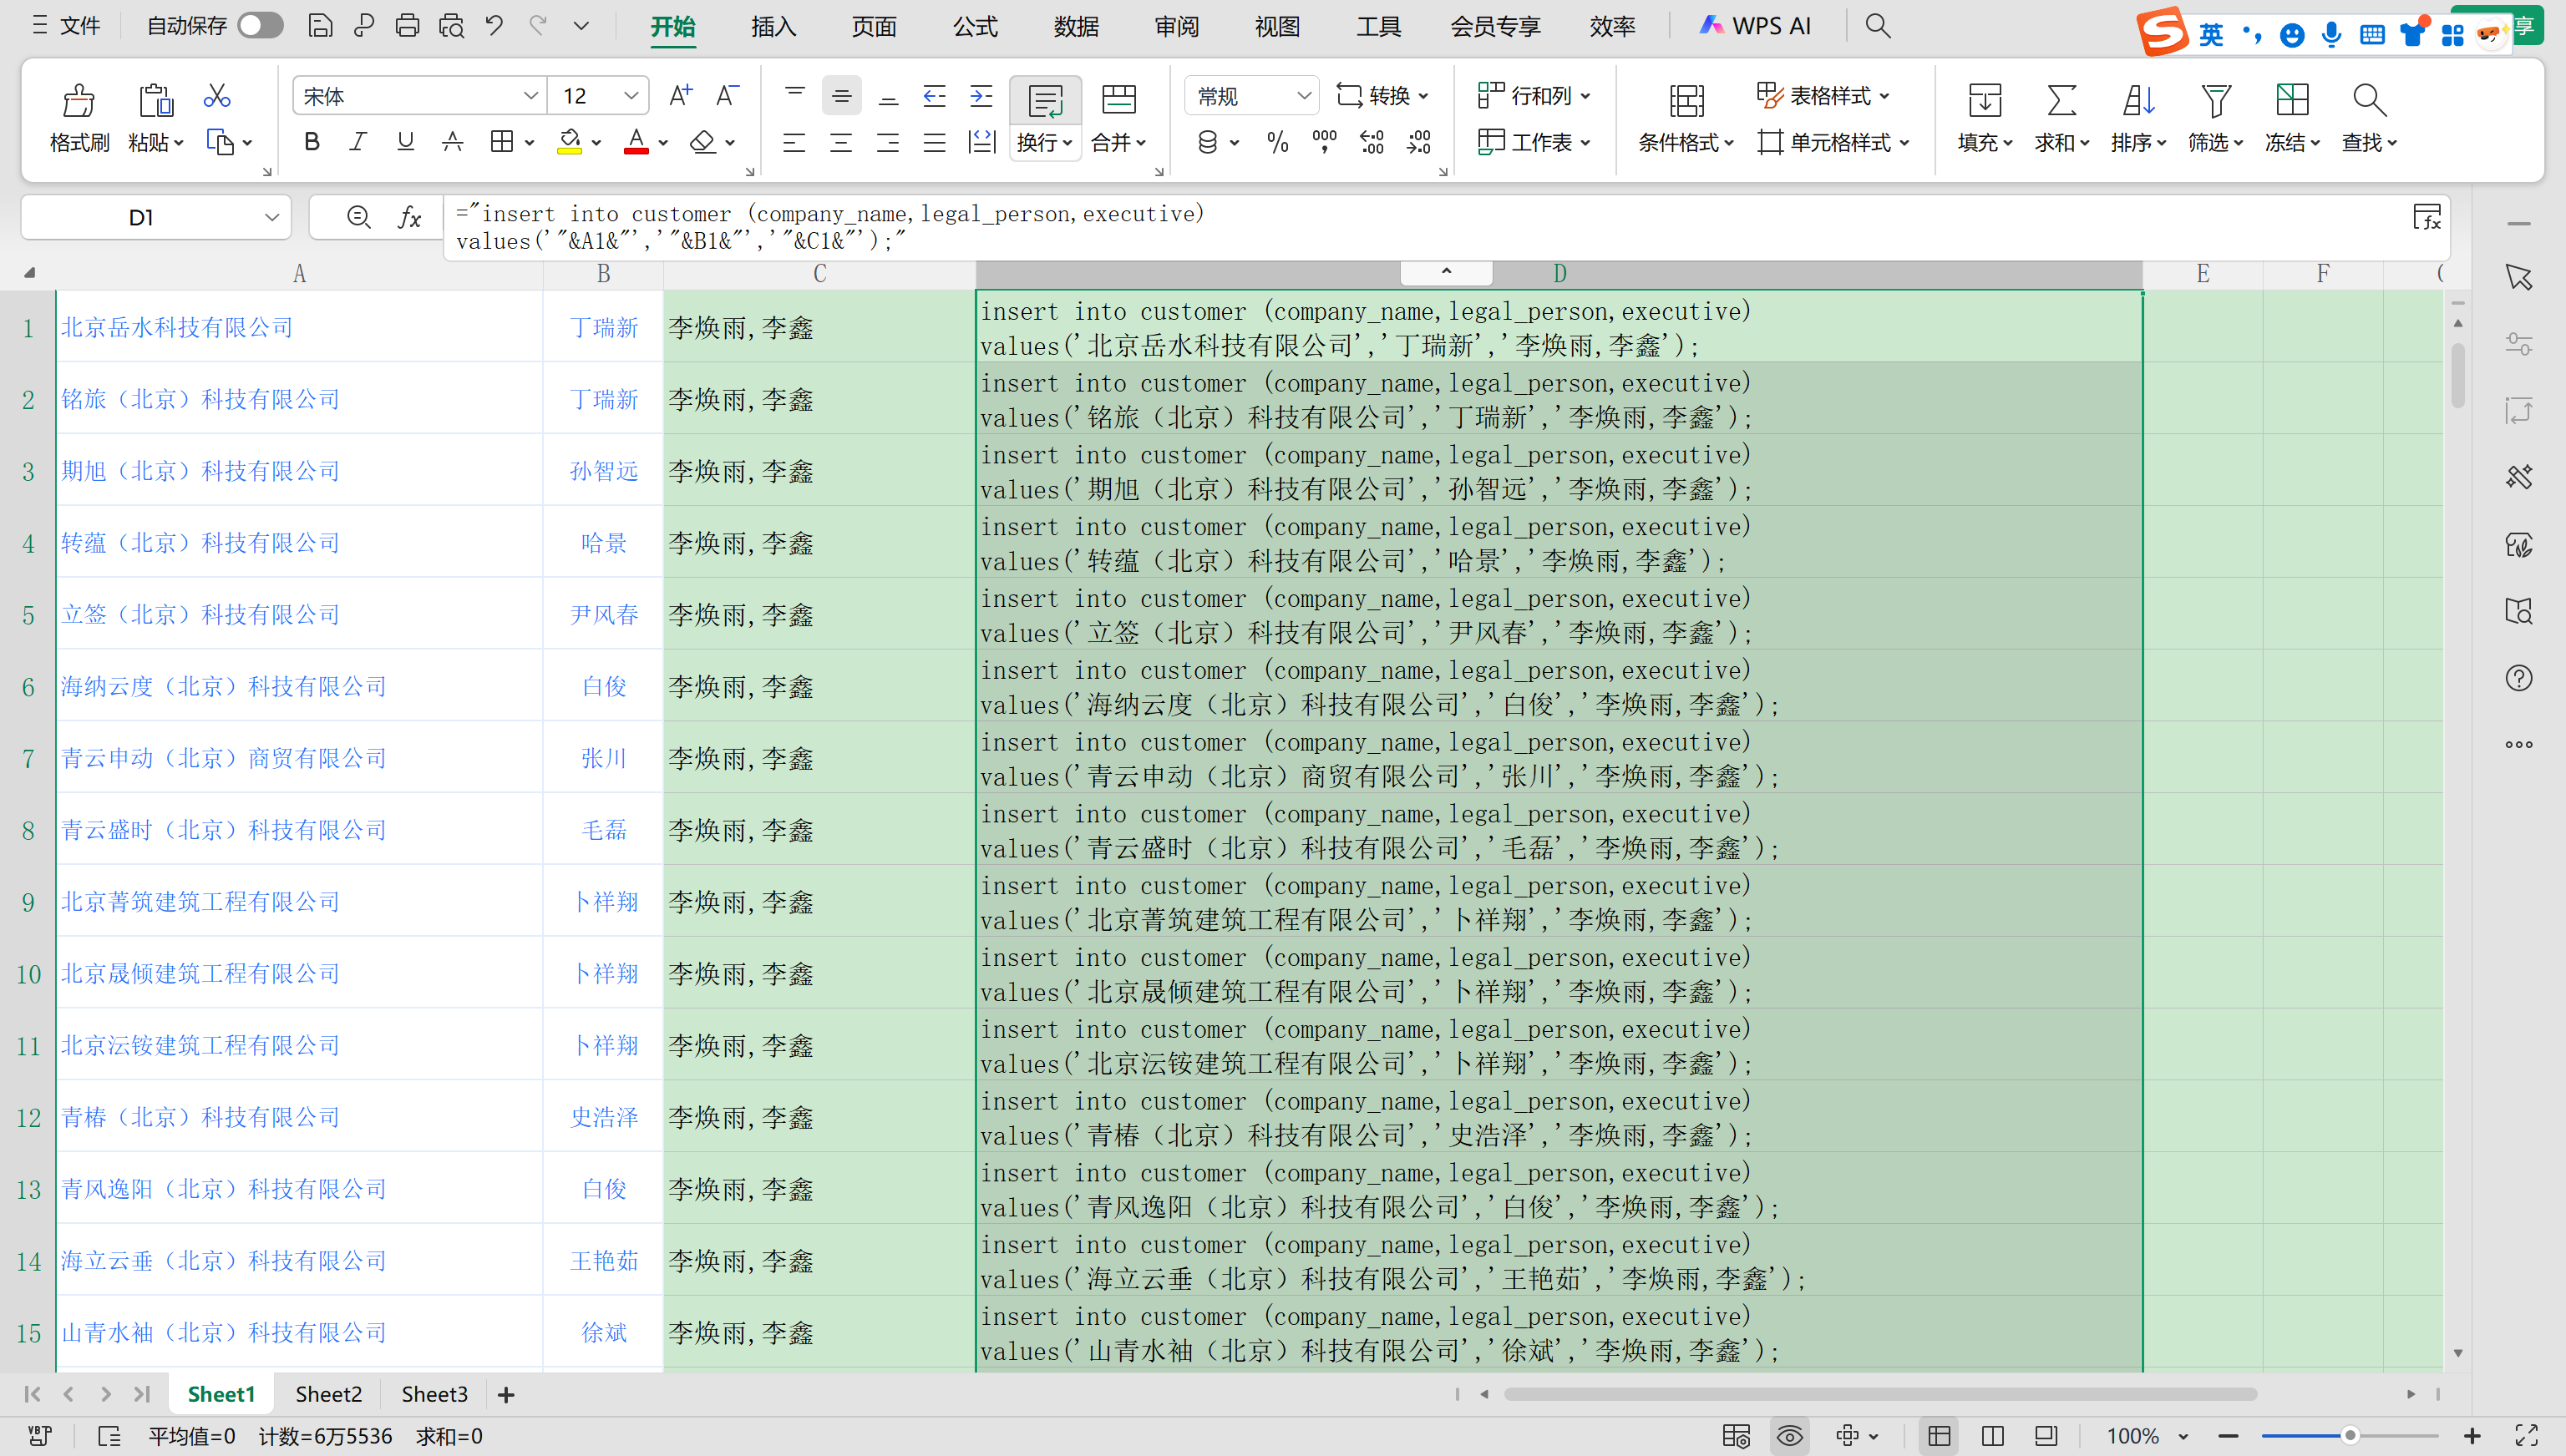Click the zoom magnifier icon in the formula bar
2566x1456 pixels.
pyautogui.click(x=358, y=217)
